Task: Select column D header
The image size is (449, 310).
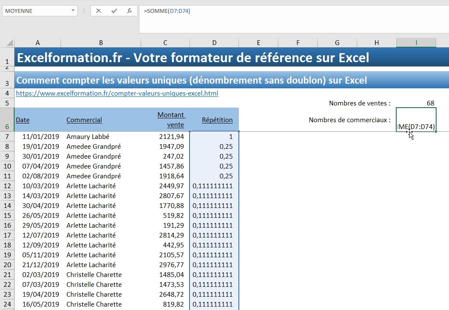Action: coord(214,42)
